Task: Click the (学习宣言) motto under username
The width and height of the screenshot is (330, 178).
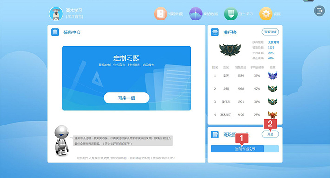Action: coord(74,17)
